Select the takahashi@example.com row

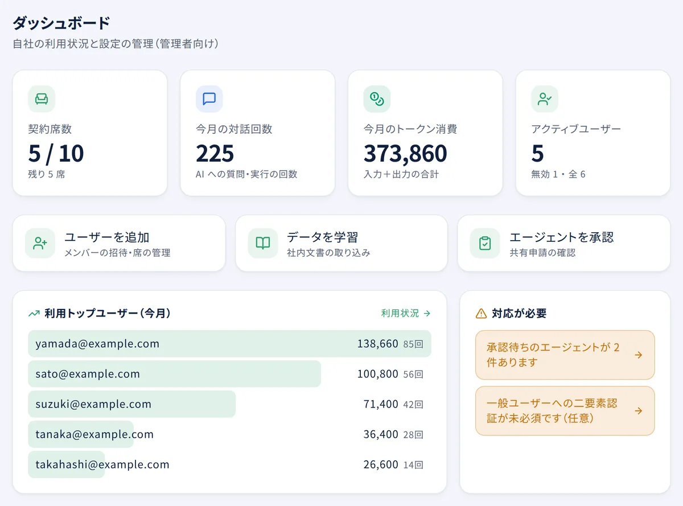(x=230, y=464)
